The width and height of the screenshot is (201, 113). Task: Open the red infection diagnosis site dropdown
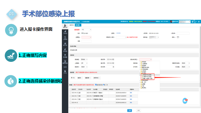(x=145, y=59)
